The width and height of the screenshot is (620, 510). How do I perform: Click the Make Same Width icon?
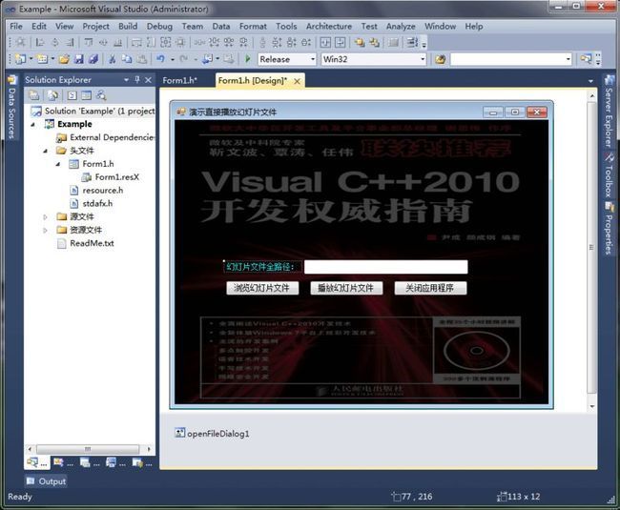[136, 42]
